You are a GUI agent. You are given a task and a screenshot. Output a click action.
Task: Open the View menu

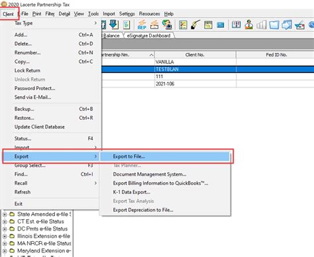click(x=79, y=14)
